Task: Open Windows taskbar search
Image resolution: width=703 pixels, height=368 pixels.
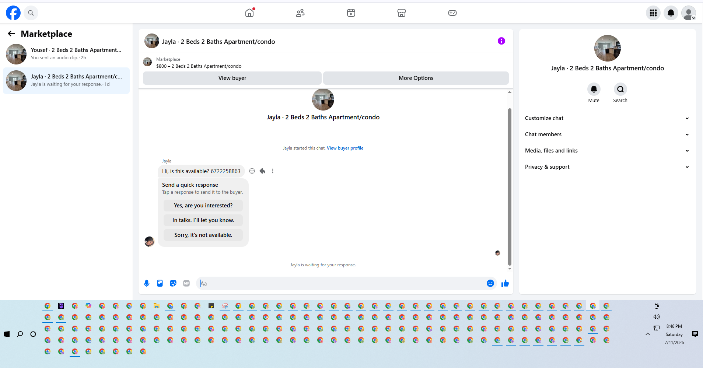Action: 20,334
